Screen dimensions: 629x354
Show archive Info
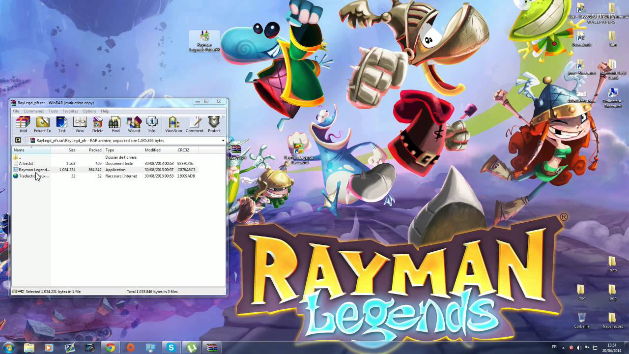(x=152, y=124)
